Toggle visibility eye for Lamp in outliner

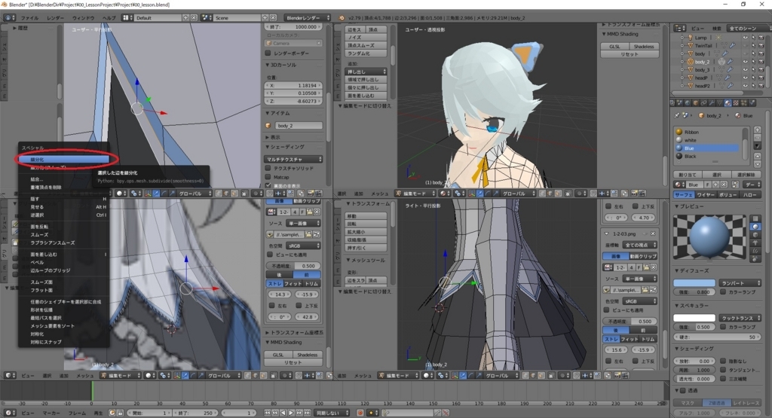(746, 38)
